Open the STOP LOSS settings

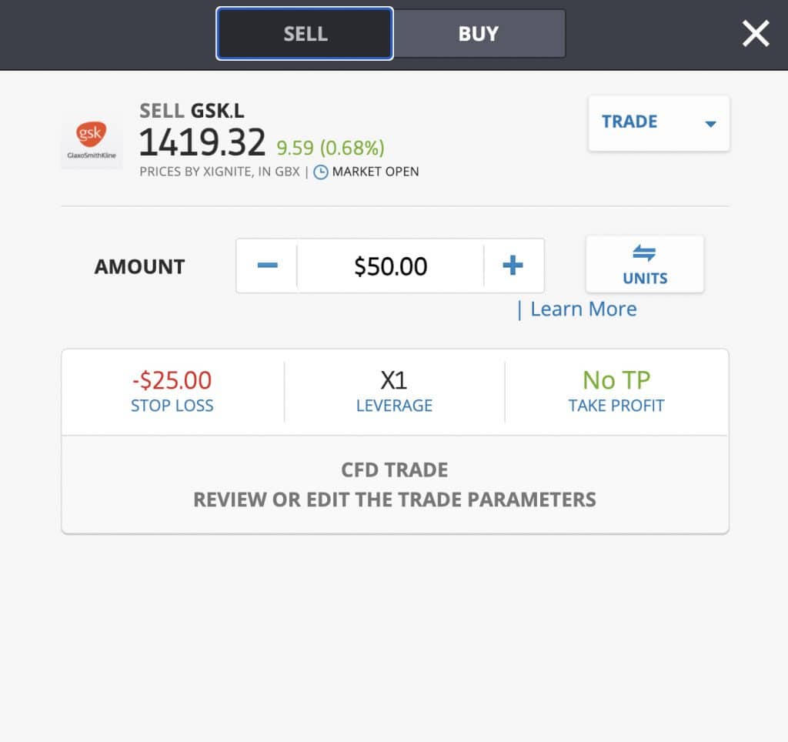(x=172, y=405)
